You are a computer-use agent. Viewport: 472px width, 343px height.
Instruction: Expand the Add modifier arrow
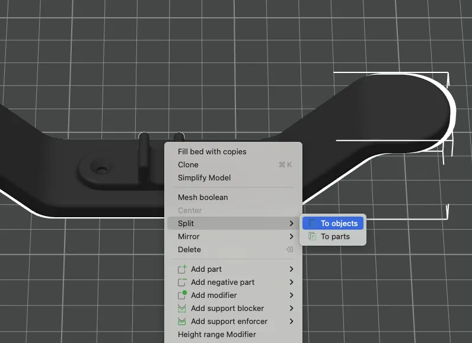click(x=291, y=295)
